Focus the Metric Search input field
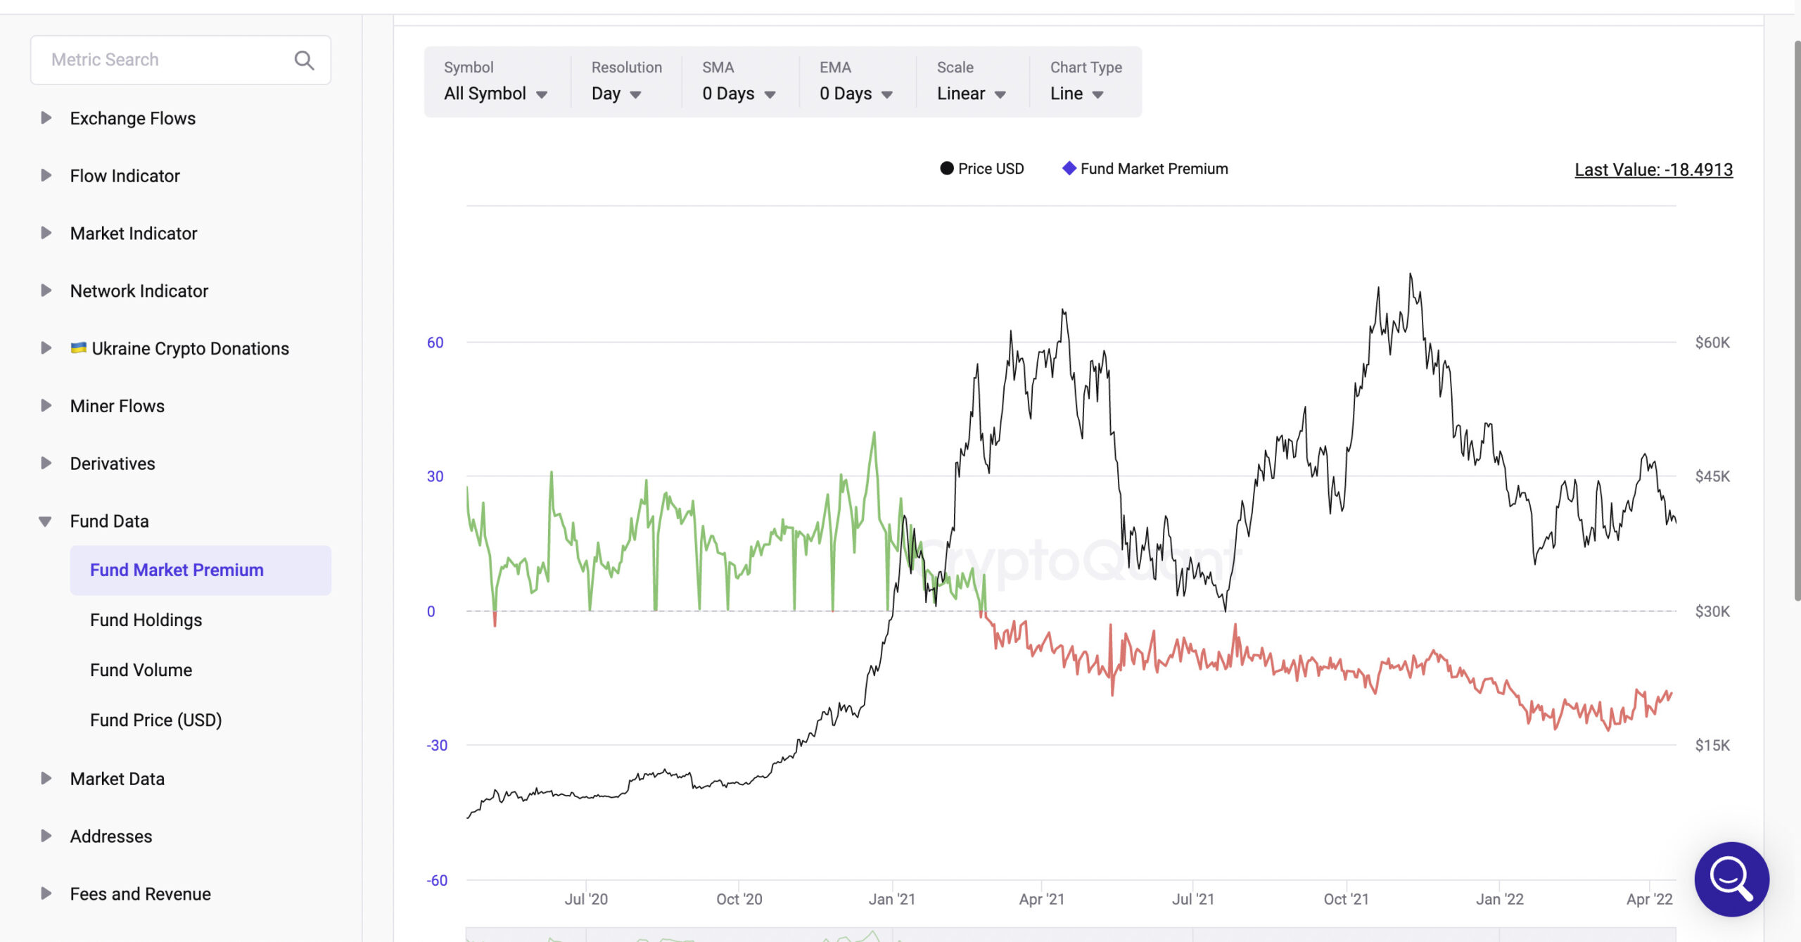 181,61
